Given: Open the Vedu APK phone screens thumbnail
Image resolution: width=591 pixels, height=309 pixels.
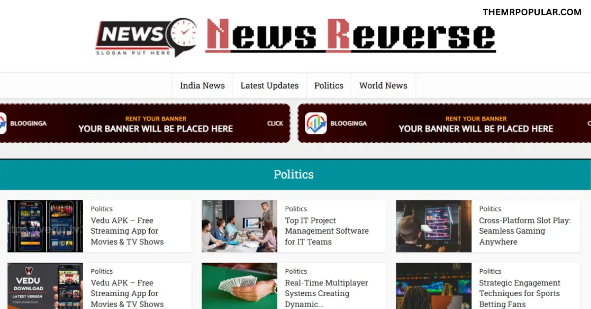Looking at the screenshot, I should click(45, 226).
